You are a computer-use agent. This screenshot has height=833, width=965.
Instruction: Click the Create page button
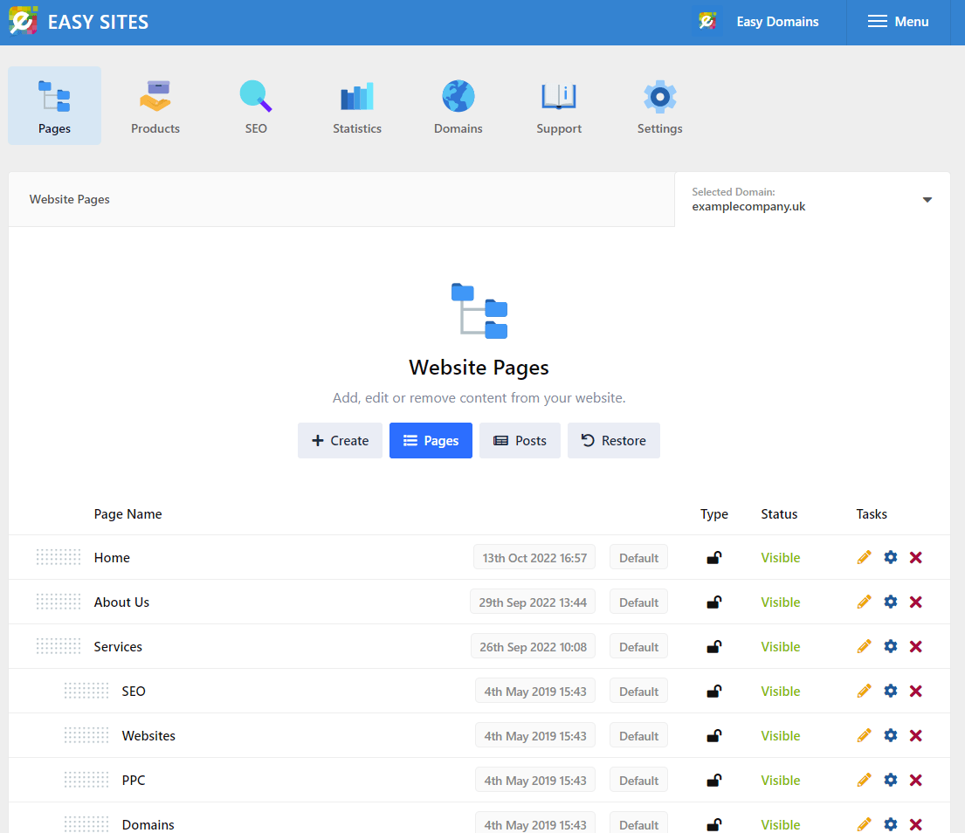point(340,440)
